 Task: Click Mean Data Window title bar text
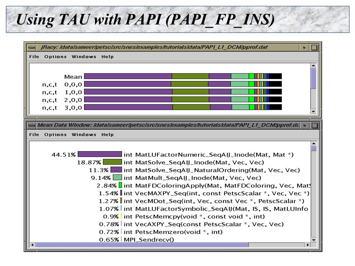tap(168, 125)
